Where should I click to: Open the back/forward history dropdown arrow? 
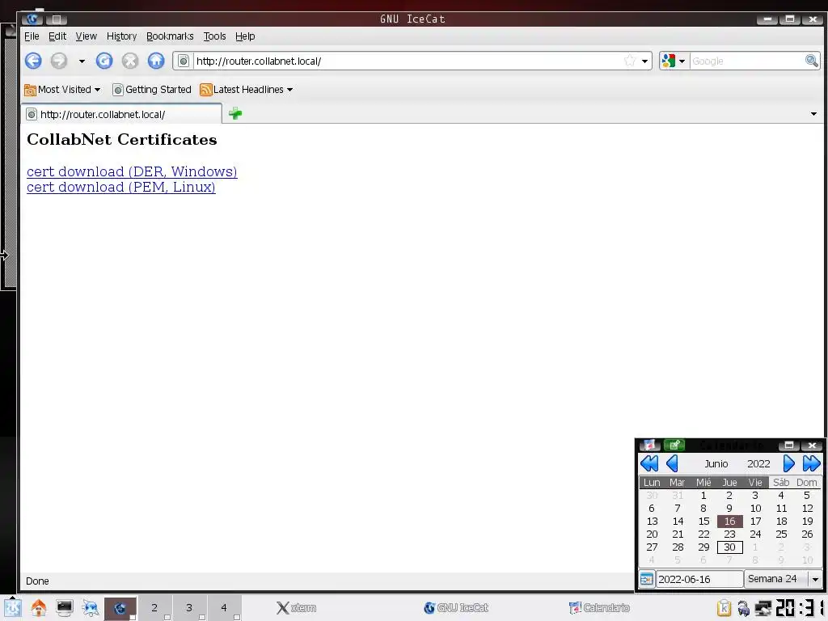[82, 61]
